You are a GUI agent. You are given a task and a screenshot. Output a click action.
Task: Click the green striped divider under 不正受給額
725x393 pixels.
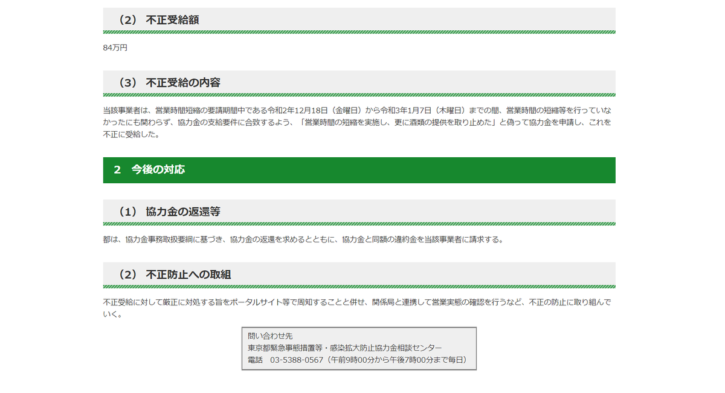[359, 31]
